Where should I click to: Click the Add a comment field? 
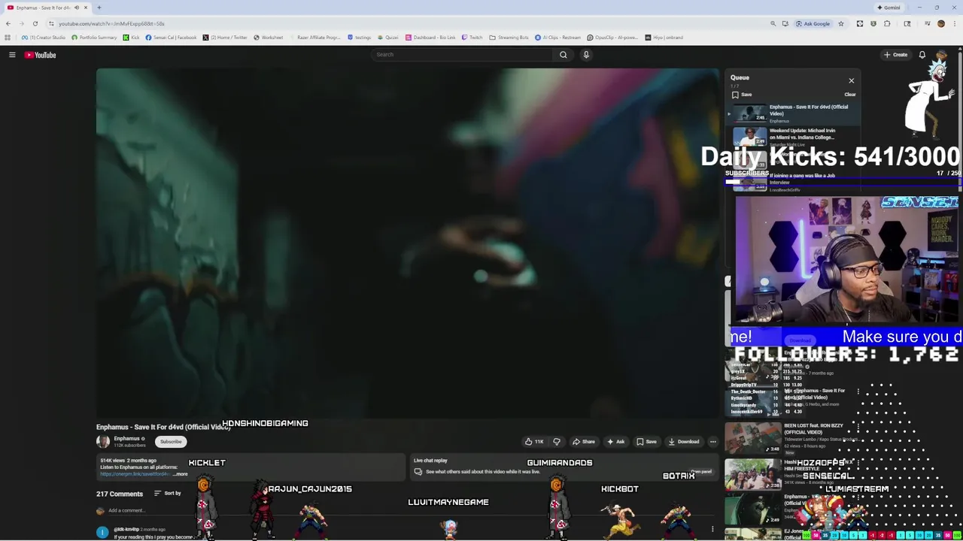pos(126,511)
